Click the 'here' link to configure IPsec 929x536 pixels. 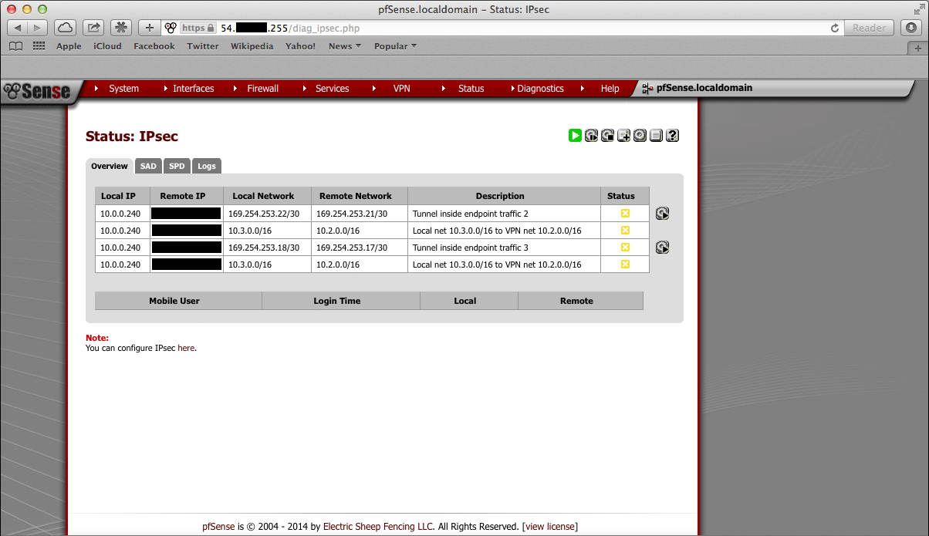(186, 348)
